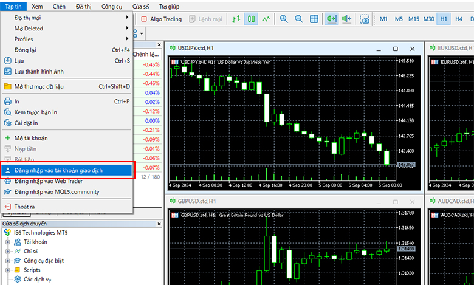Open the Xem menu

(37, 6)
